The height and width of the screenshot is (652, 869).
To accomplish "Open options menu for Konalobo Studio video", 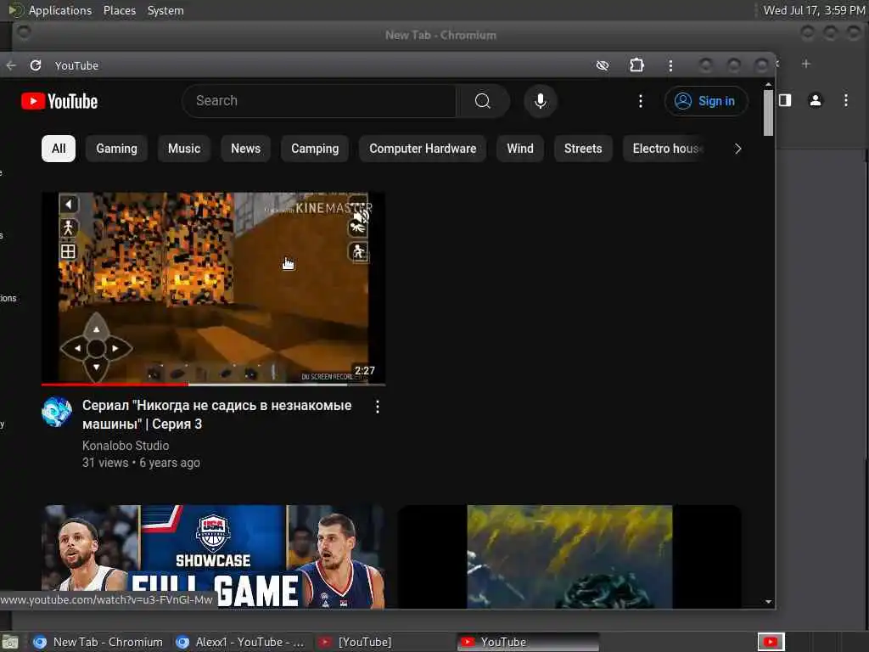I will (x=378, y=407).
